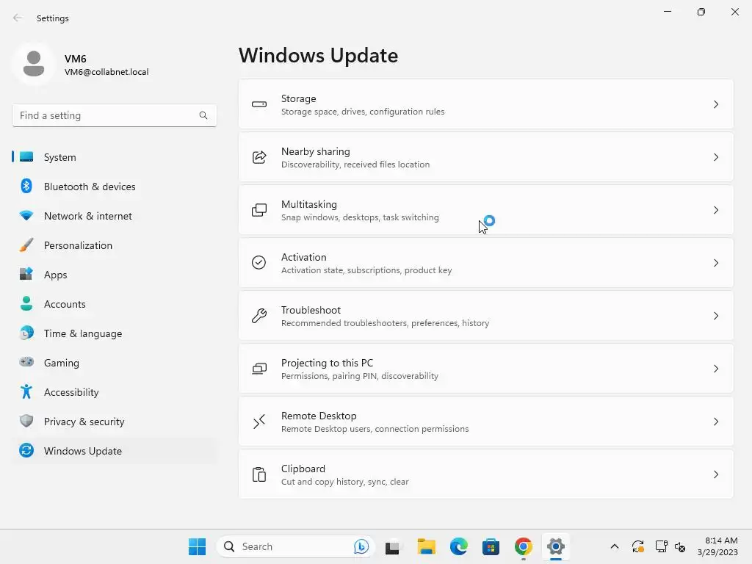Select Accessibility in the sidebar

(x=114, y=392)
